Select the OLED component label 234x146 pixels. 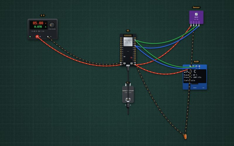tap(196, 62)
